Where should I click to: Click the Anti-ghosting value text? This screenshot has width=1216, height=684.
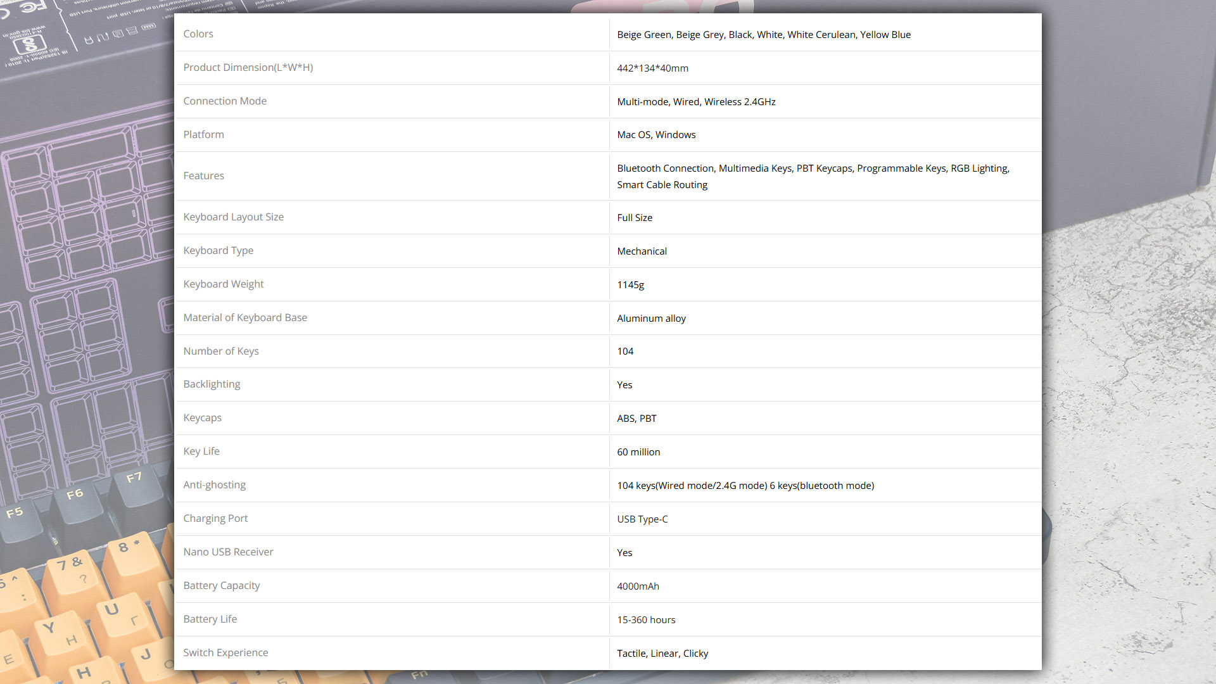(x=745, y=486)
